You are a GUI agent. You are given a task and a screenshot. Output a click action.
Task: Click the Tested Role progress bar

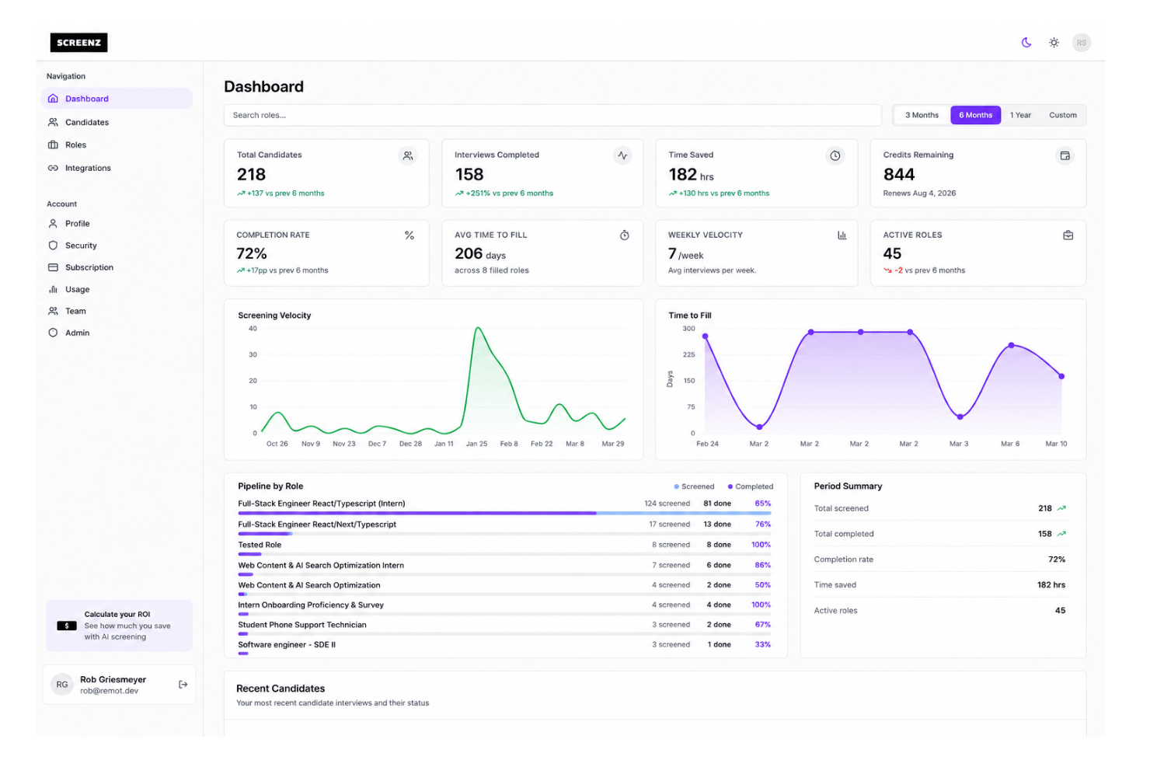(504, 554)
